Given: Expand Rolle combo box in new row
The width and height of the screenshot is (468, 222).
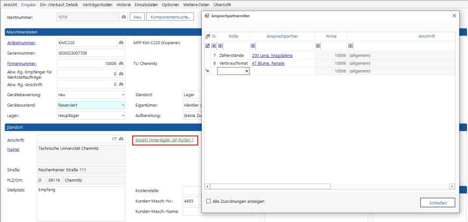Looking at the screenshot, I should pos(246,71).
